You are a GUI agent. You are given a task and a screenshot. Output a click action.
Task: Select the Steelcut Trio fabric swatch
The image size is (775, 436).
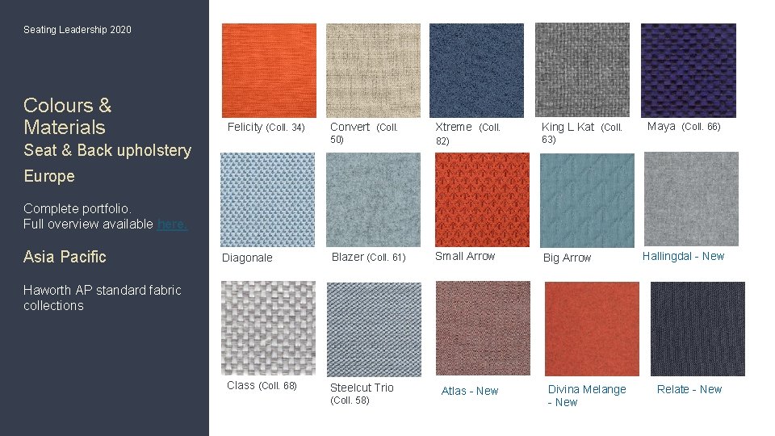click(x=374, y=329)
